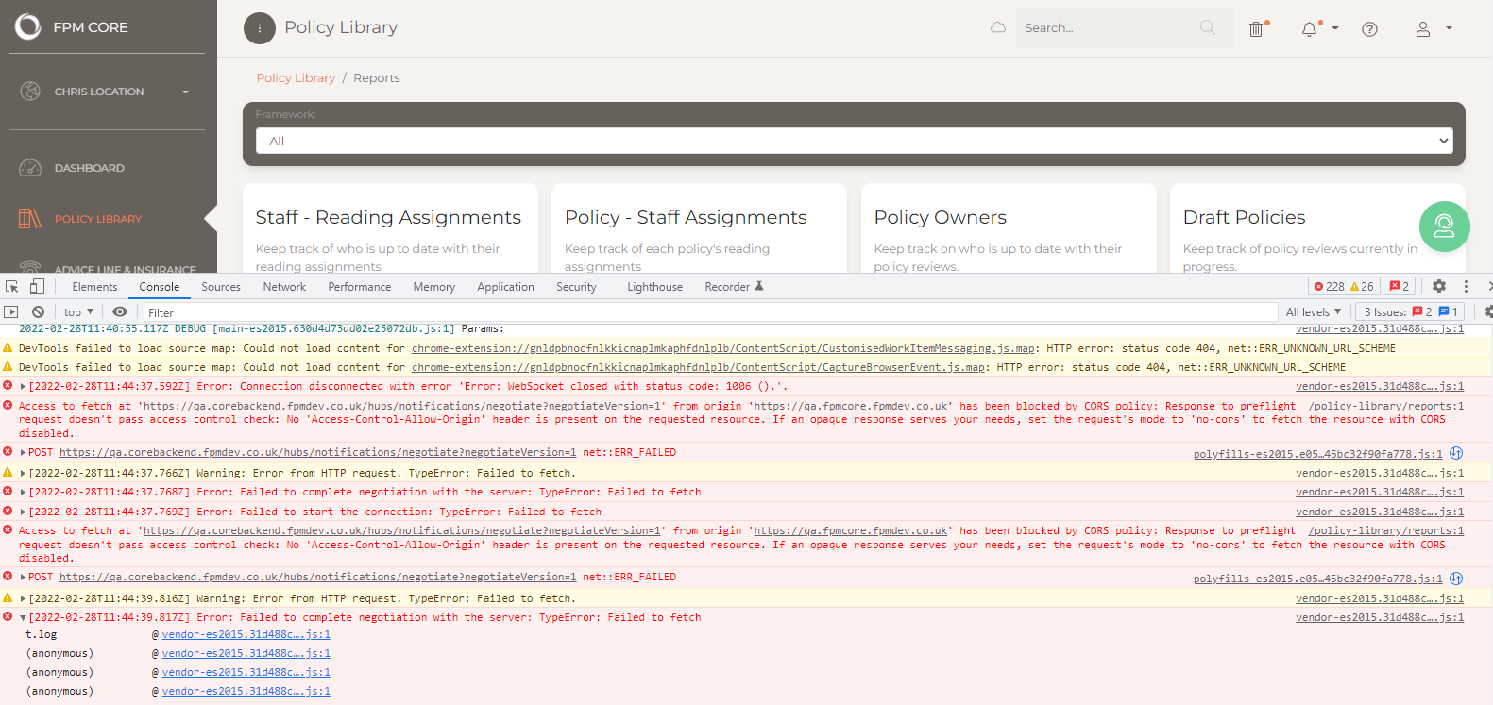Click the 228 errors counter

pyautogui.click(x=1329, y=286)
